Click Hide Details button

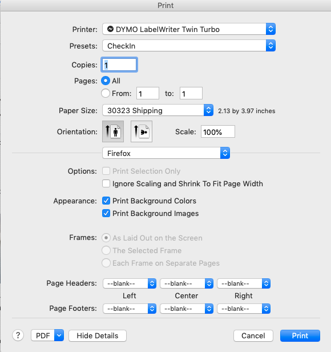click(x=98, y=335)
